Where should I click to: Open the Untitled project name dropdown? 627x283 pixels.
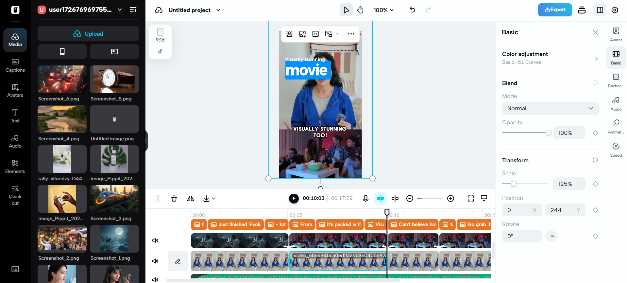tap(195, 10)
